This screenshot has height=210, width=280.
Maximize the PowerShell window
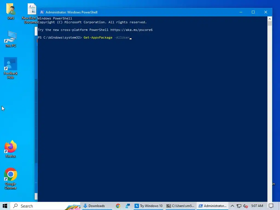[x=253, y=12]
